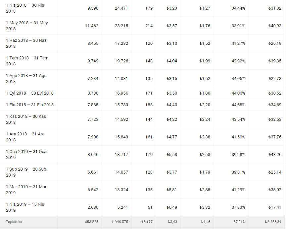Click the 37,21% total percentage

[239, 222]
